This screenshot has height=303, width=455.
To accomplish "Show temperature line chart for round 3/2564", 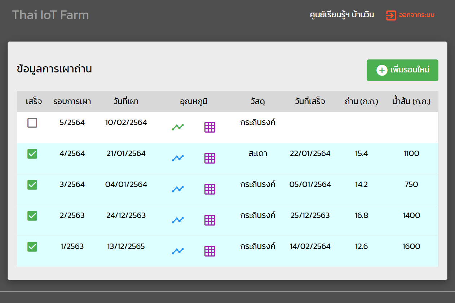I will 178,189.
